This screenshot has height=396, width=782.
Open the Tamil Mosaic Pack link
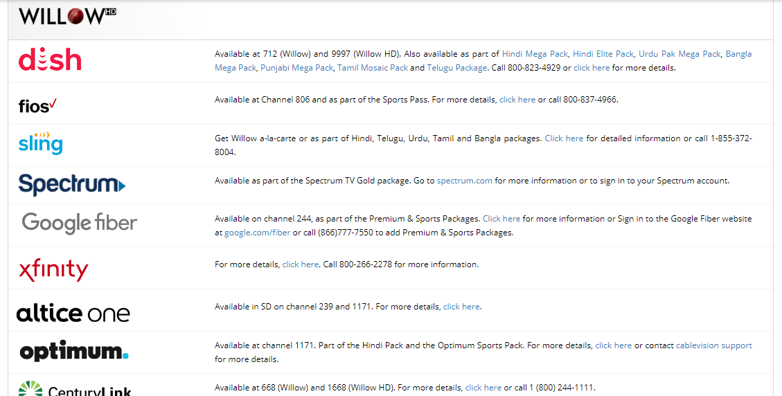tap(373, 68)
